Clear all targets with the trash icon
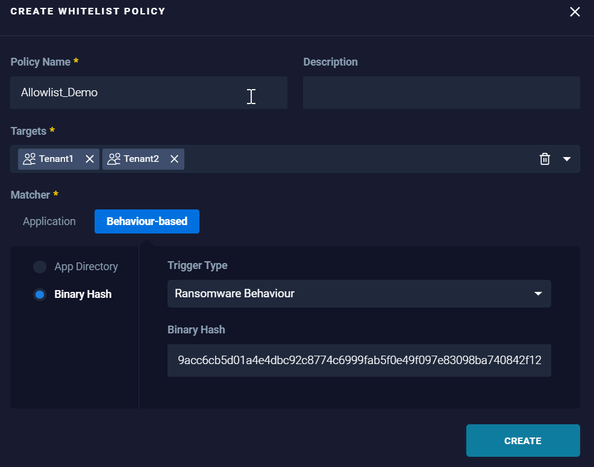Image resolution: width=594 pixels, height=467 pixels. pyautogui.click(x=545, y=159)
